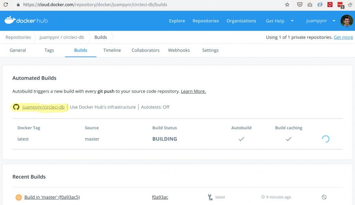Click the 'master' Source cell

coord(92,139)
